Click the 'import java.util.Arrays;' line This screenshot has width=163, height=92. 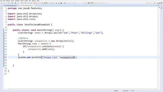point(23,16)
